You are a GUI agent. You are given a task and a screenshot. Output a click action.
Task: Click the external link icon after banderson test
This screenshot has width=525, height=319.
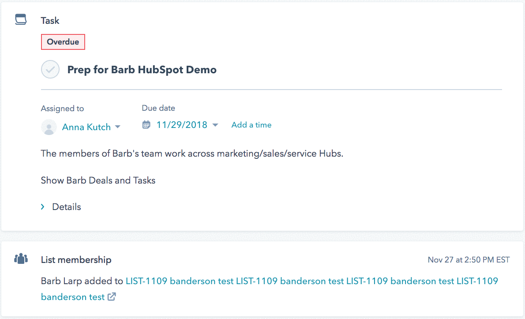click(x=112, y=297)
